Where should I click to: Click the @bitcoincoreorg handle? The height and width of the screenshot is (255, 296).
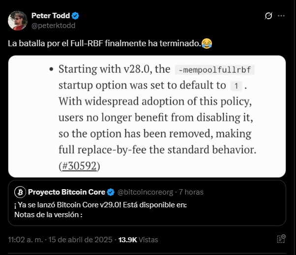146,192
